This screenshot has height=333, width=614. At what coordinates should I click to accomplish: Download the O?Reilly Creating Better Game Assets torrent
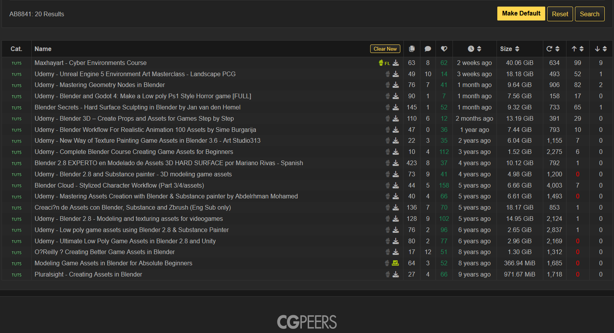[396, 252]
